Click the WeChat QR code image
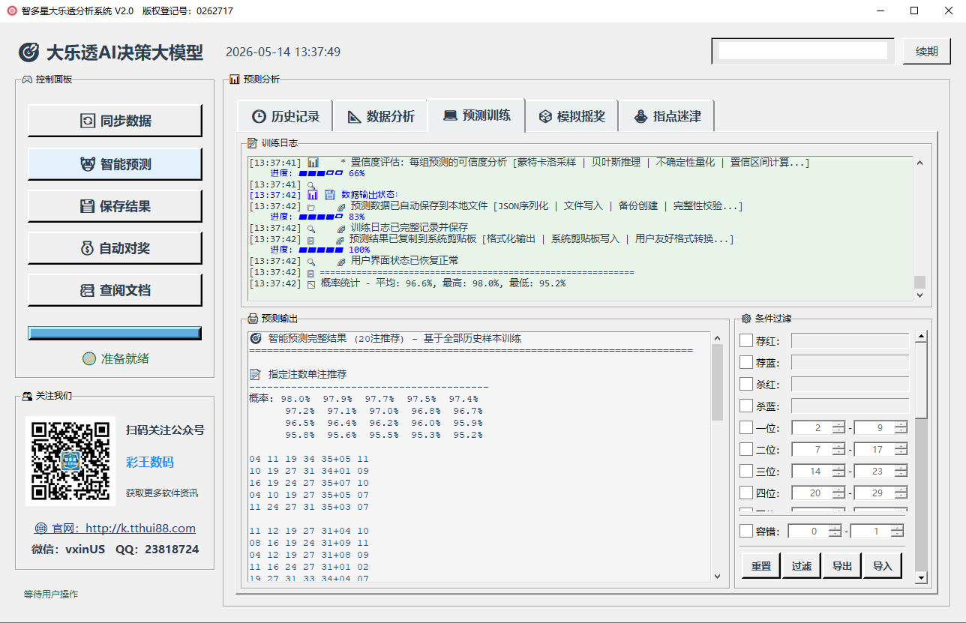Screen dimensions: 966x623 [70, 461]
